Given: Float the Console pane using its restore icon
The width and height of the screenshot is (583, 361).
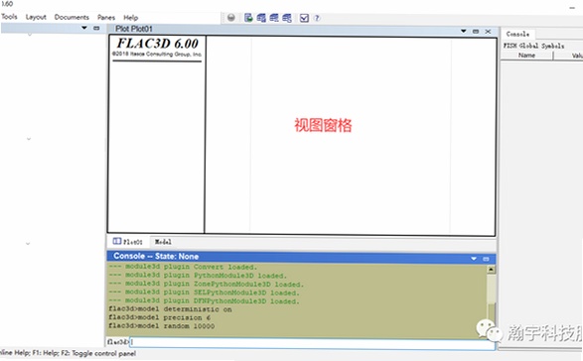Looking at the screenshot, I should pyautogui.click(x=486, y=259).
